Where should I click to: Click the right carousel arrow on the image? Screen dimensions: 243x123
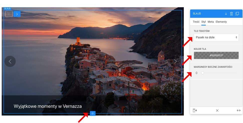175,61
